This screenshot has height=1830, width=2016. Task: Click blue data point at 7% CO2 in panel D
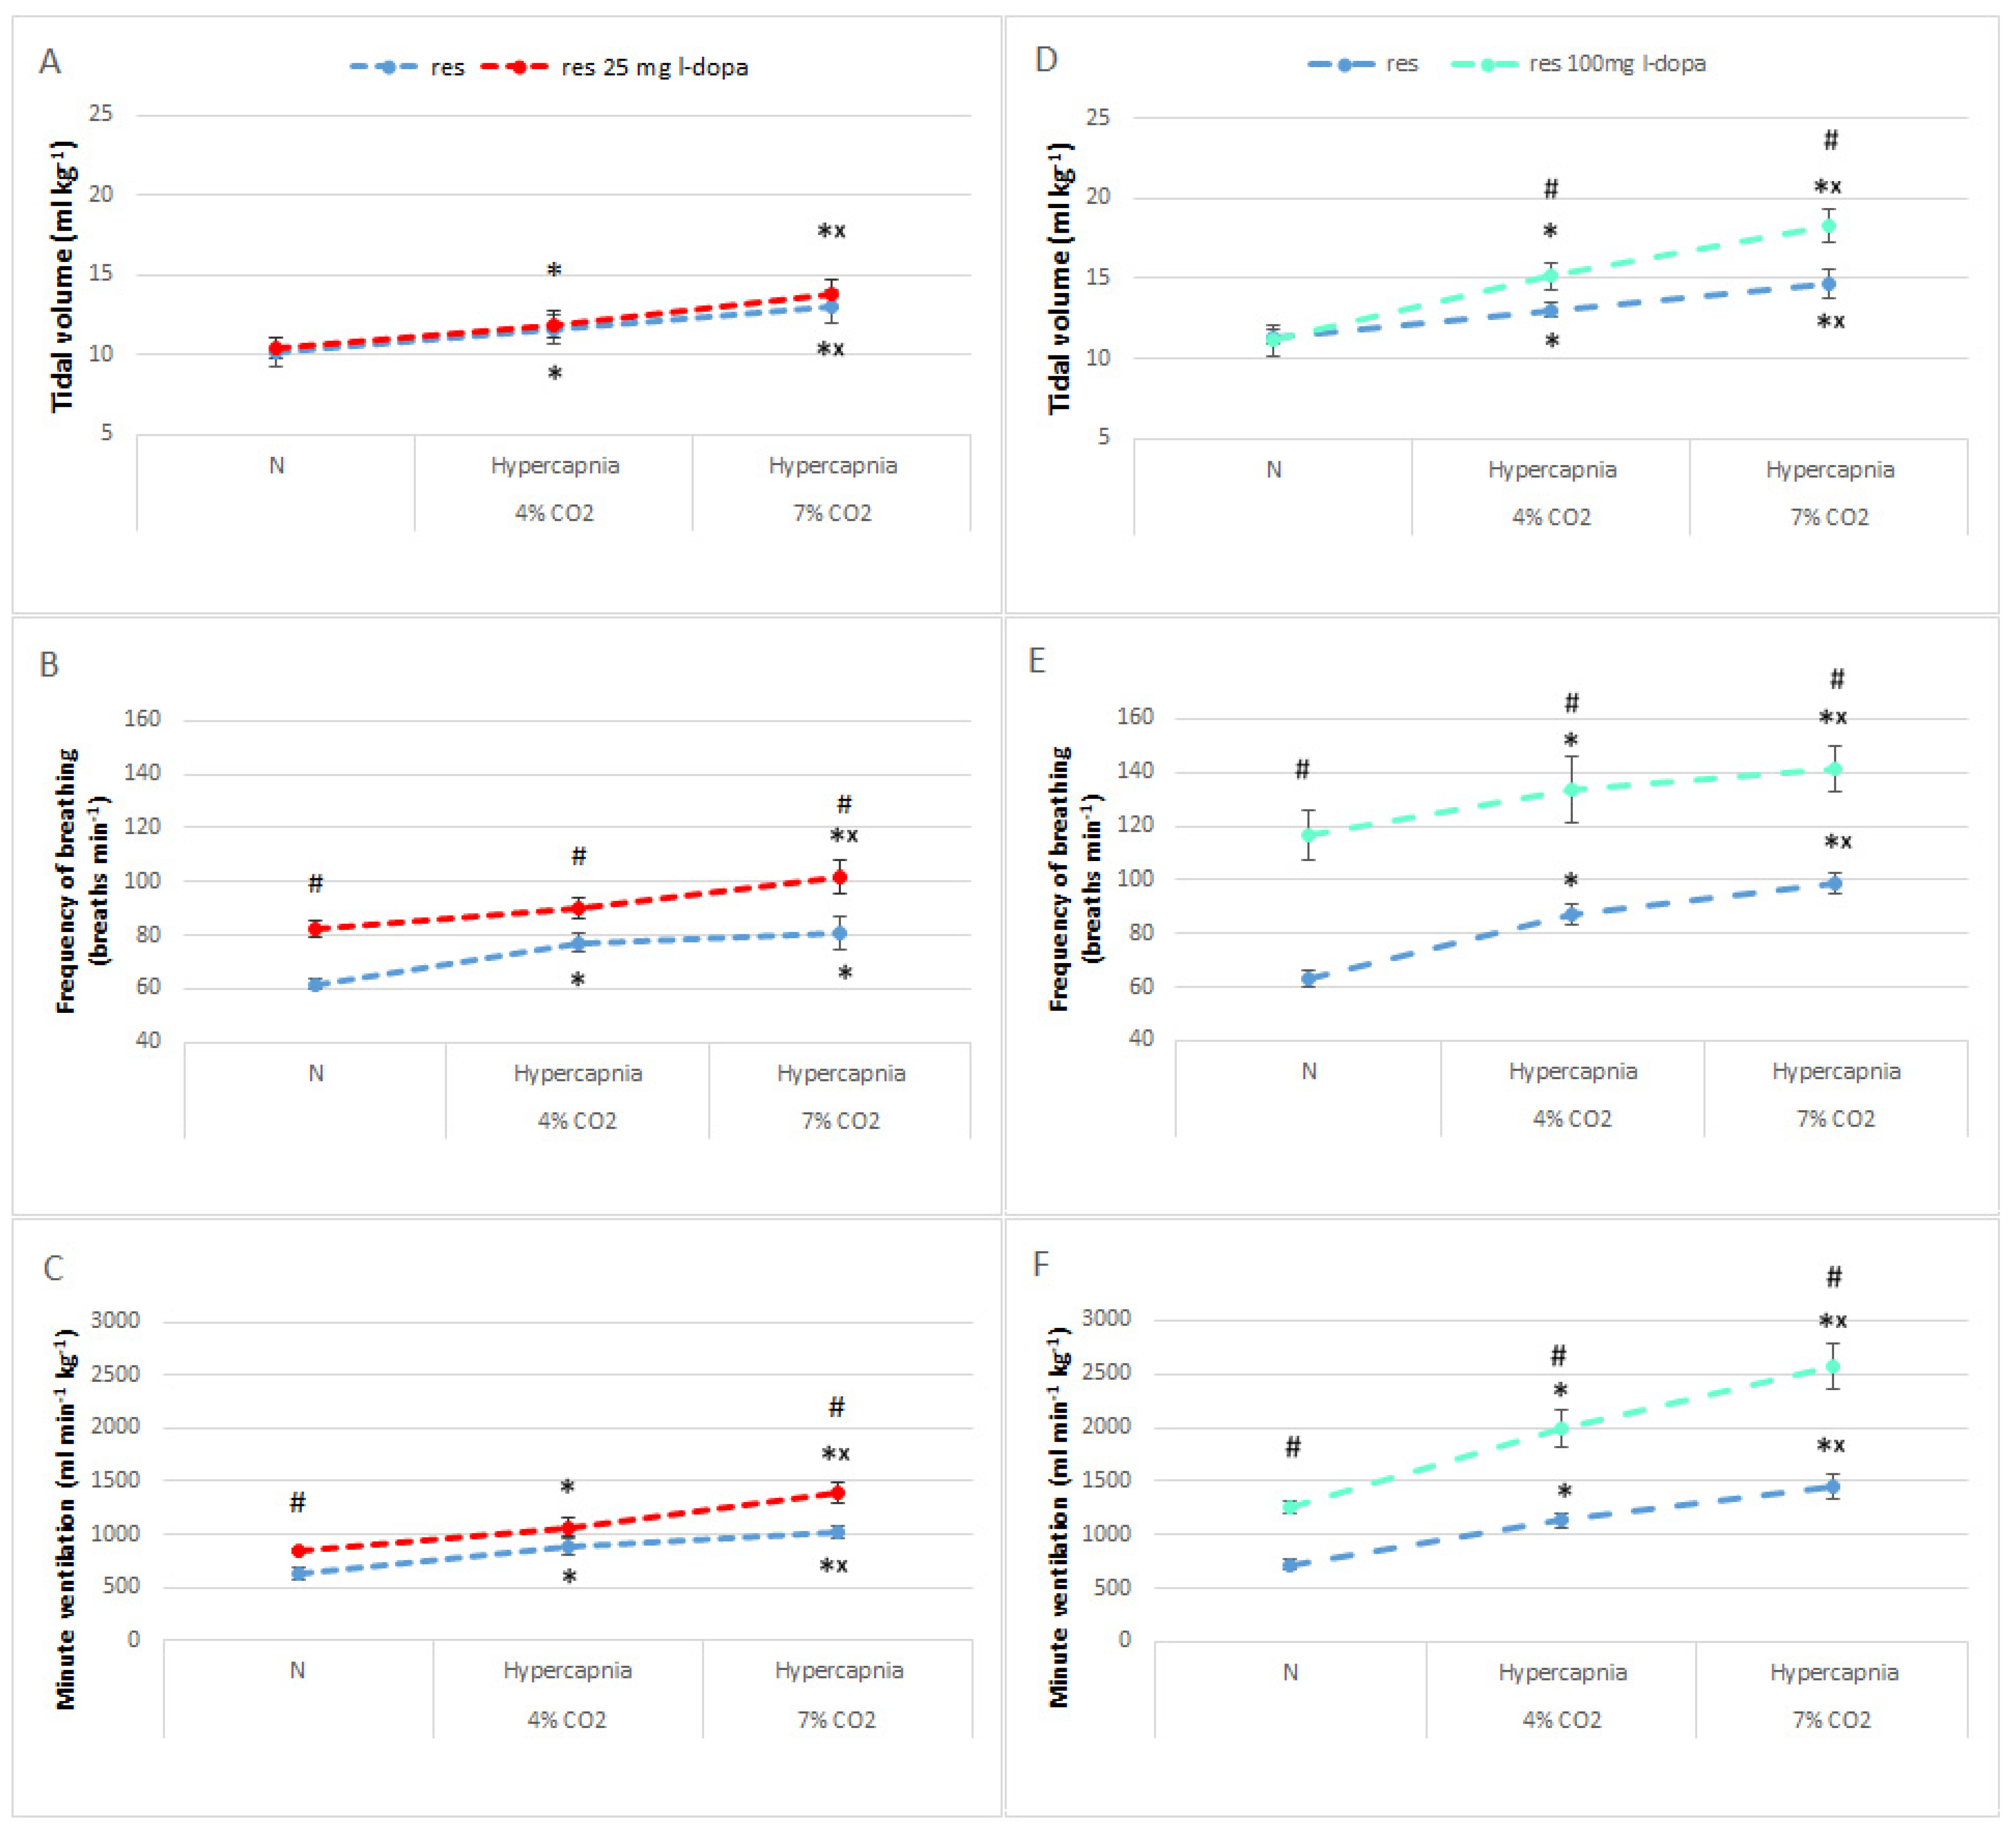coord(1829,284)
